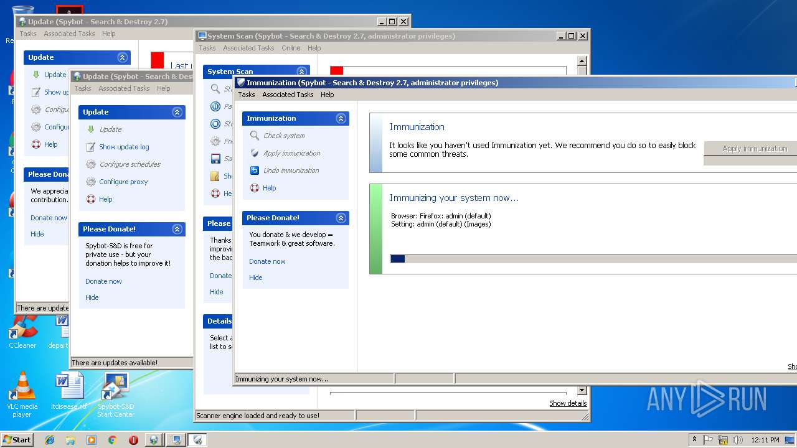Click network status icon in system tray
797x448 pixels.
point(723,440)
